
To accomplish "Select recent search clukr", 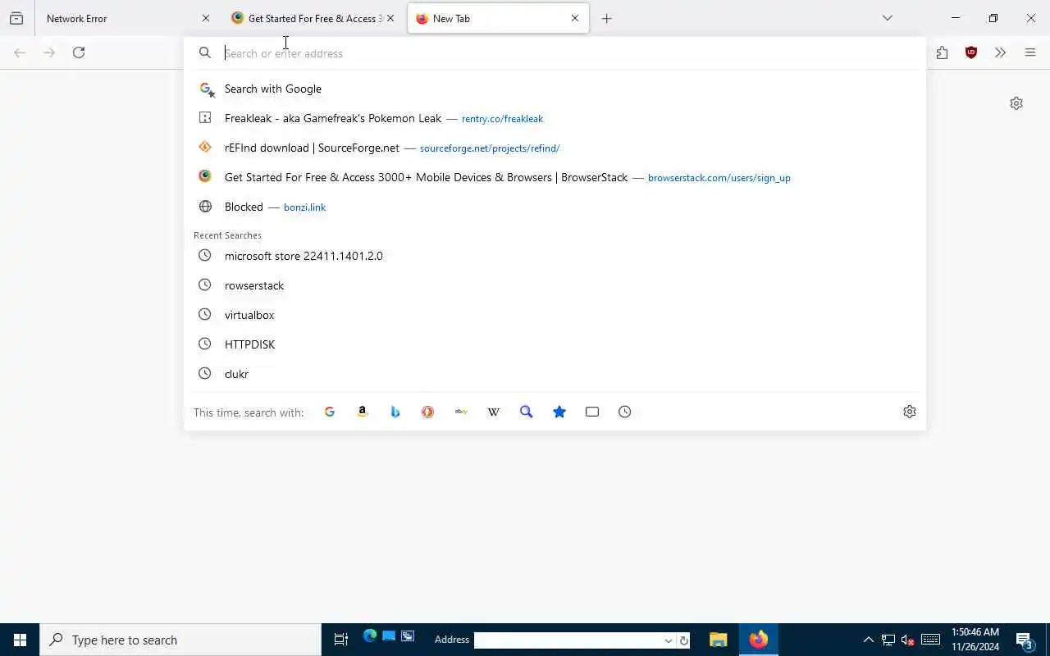I will coord(555,374).
